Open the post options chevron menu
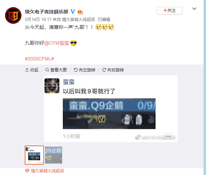Screen dimensions: 206x175 pos(194,9)
